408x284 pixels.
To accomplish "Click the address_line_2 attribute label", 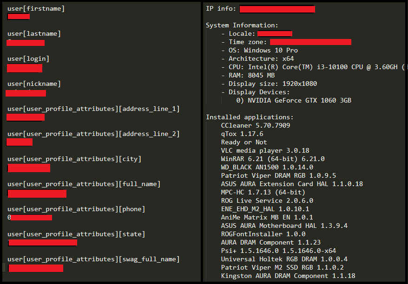I will [x=93, y=134].
